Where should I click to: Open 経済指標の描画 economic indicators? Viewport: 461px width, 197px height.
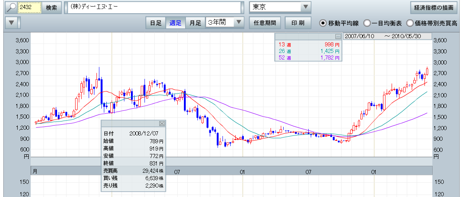[434, 8]
